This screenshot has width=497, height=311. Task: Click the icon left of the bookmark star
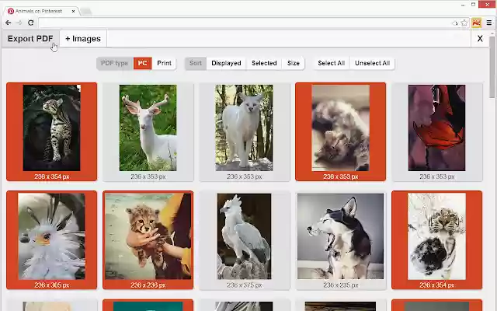point(455,23)
